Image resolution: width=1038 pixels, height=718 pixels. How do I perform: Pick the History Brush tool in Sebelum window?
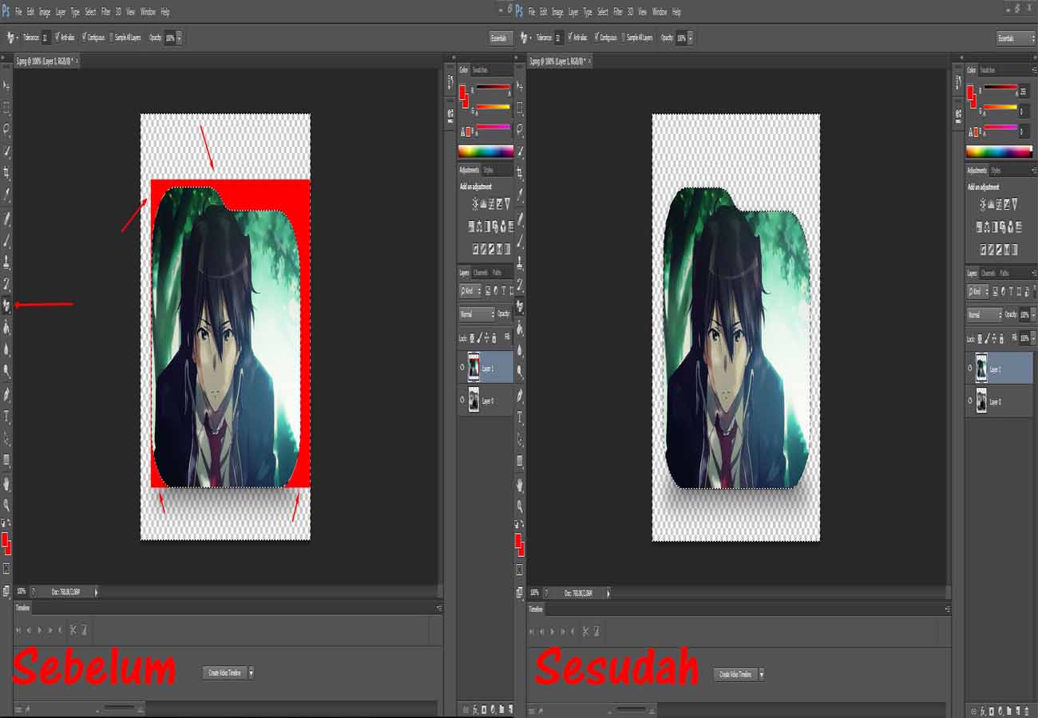[6, 283]
